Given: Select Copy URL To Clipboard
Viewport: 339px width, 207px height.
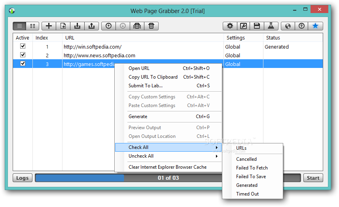Looking at the screenshot, I should (169, 77).
